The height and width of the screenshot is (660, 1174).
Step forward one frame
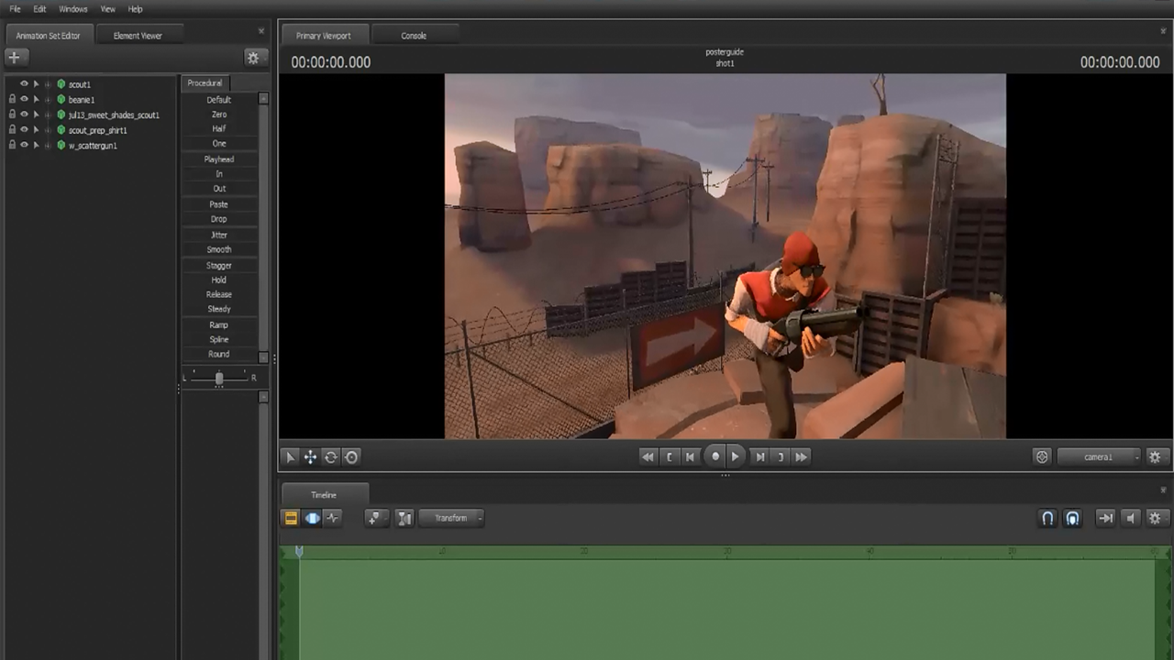[759, 456]
